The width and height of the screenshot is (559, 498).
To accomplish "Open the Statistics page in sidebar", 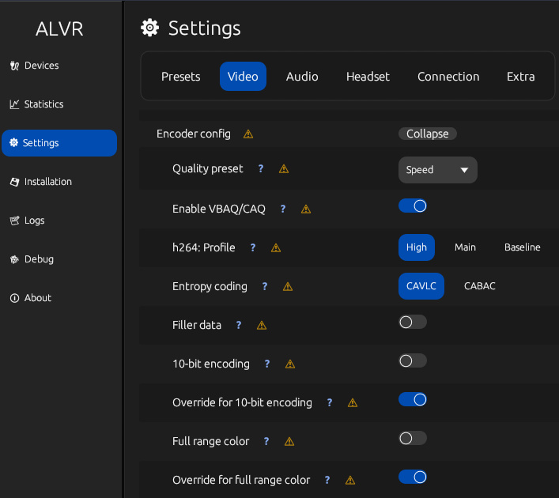I will [36, 104].
